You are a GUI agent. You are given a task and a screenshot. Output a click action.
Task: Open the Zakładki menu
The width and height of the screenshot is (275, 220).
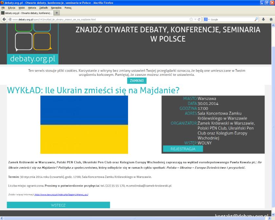pyautogui.click(x=44, y=8)
